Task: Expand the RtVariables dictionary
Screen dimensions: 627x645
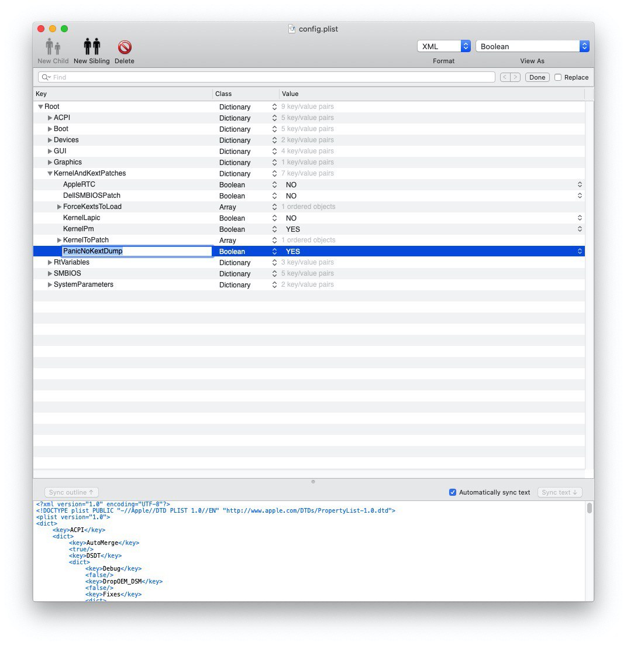Action: pos(50,262)
